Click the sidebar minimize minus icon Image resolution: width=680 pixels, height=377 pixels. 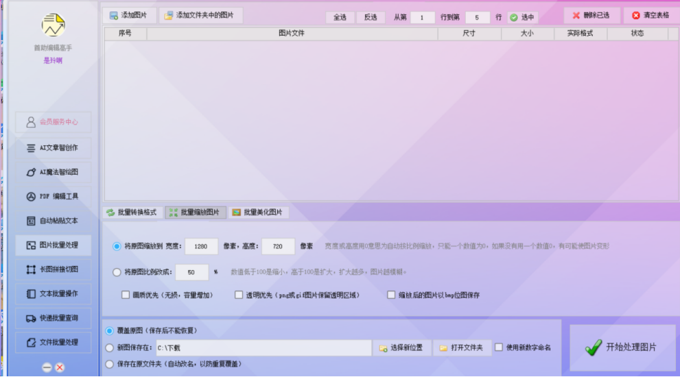point(47,367)
